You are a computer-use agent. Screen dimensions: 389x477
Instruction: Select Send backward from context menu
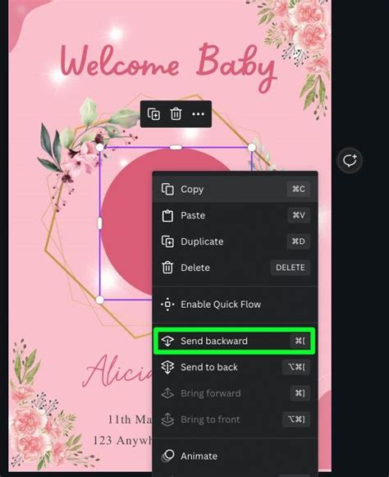pyautogui.click(x=234, y=341)
